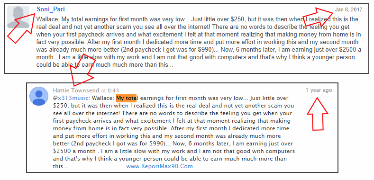Open the Soni_Pari username link

pos(51,9)
